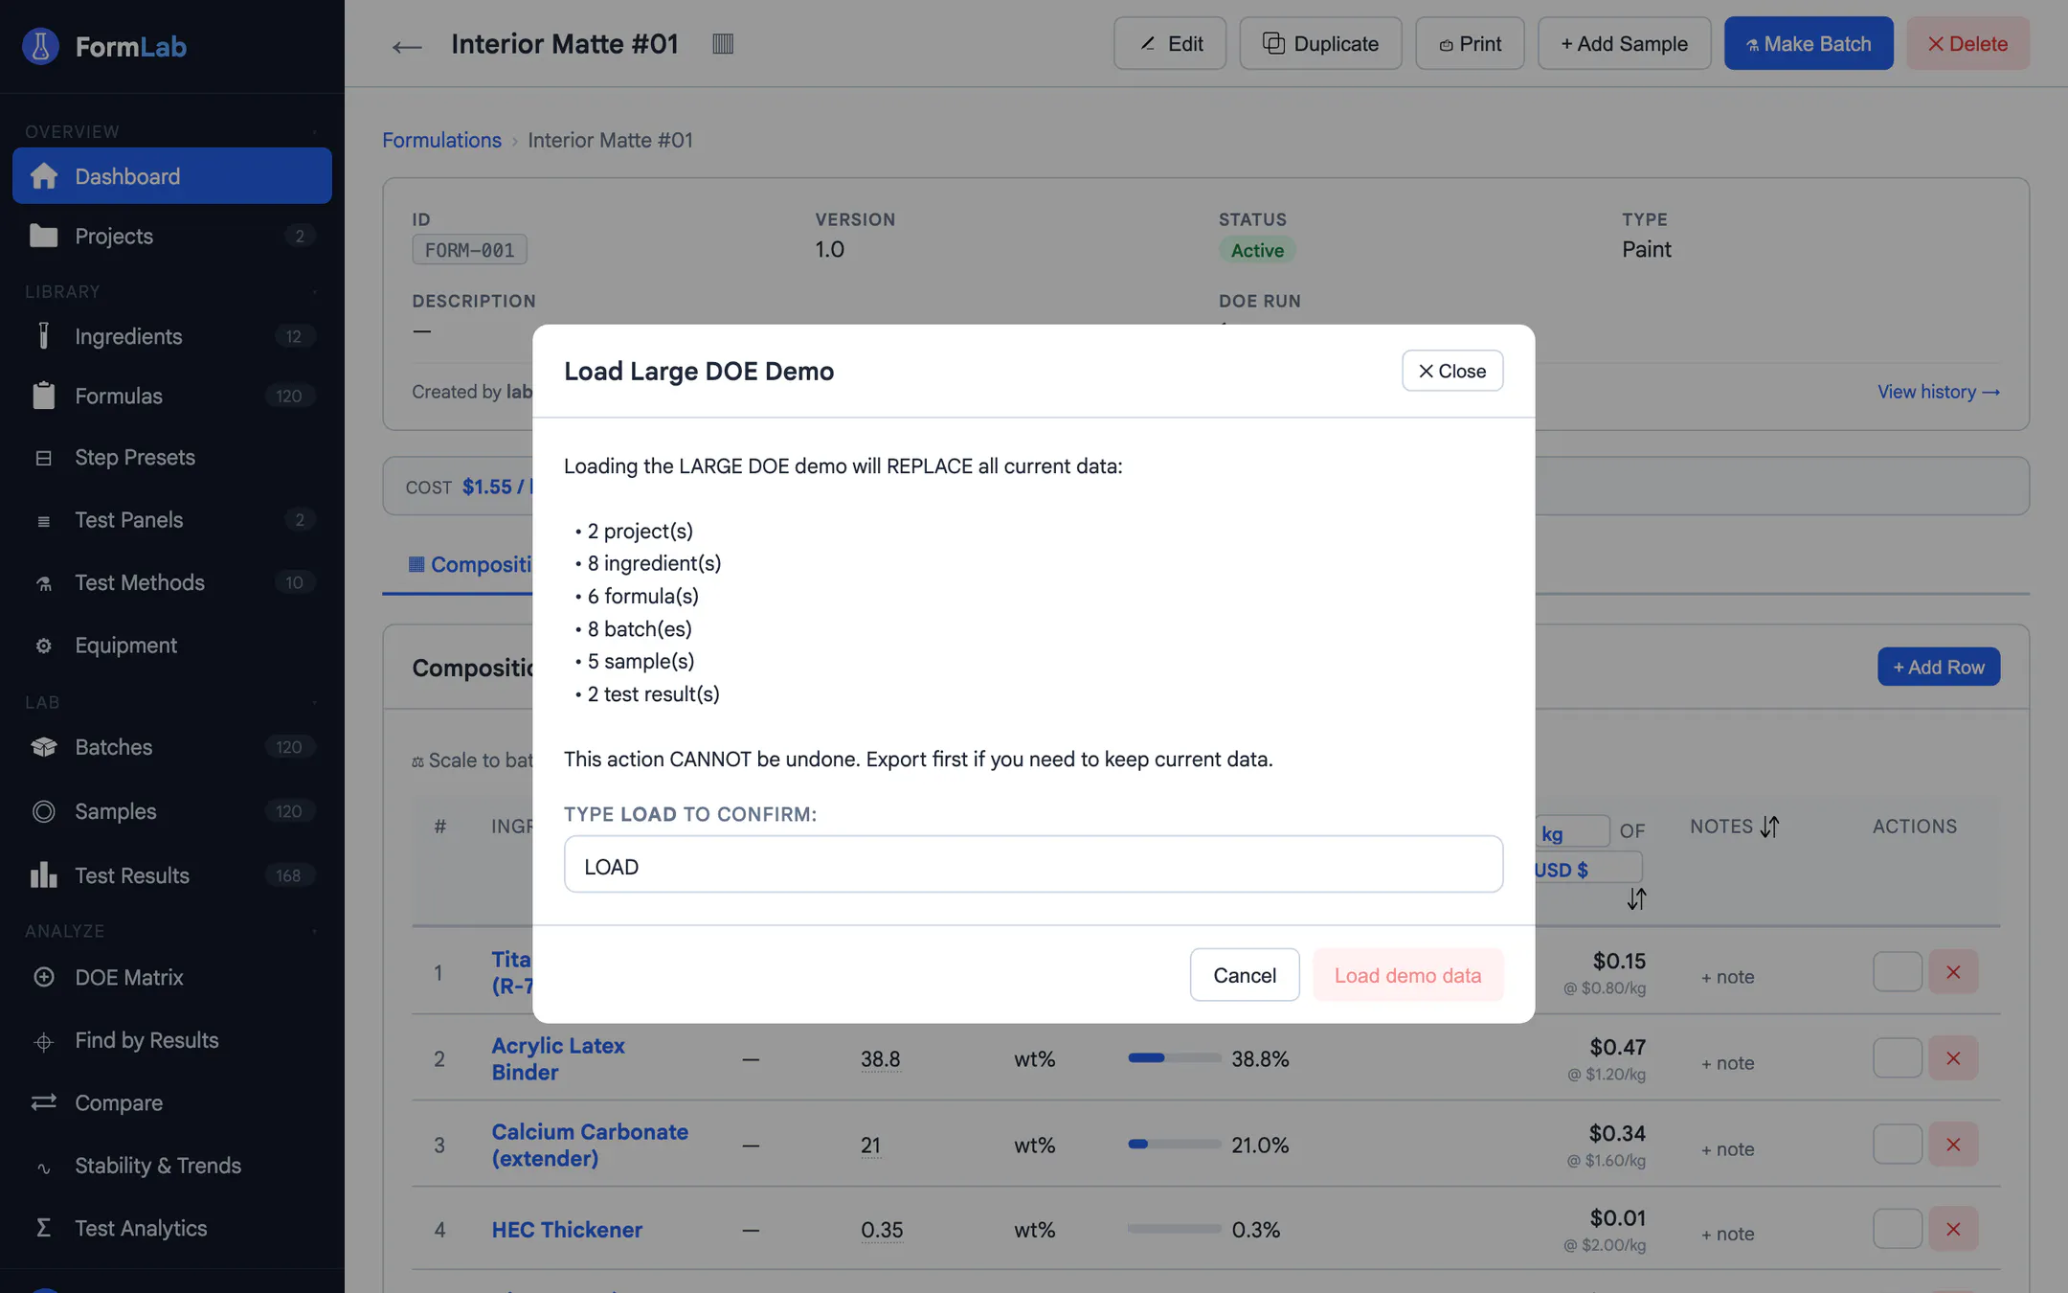This screenshot has height=1293, width=2068.
Task: Click the Make Batch button
Action: coord(1809,43)
